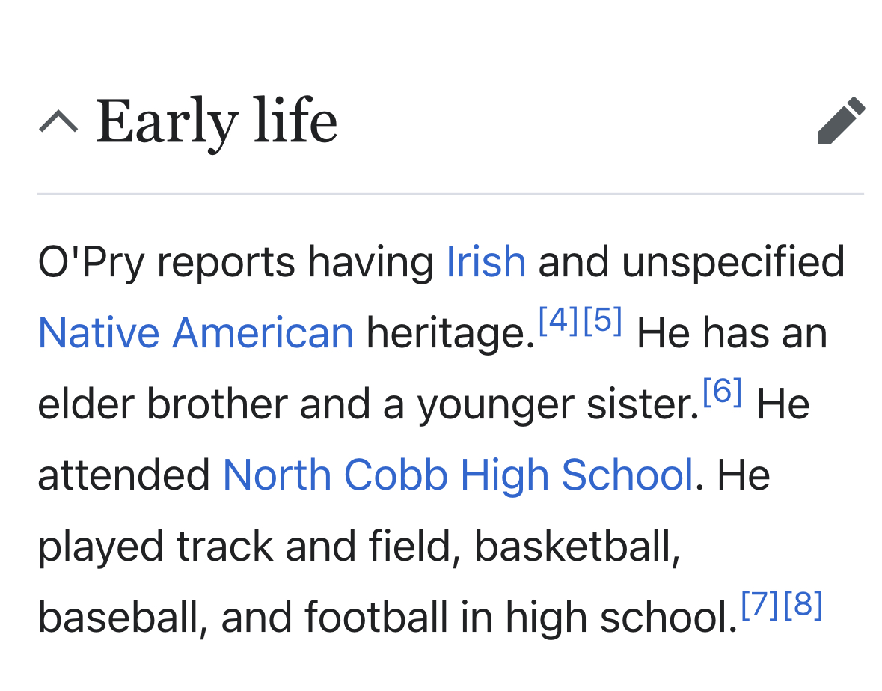Open the Irish link
Image resolution: width=882 pixels, height=691 pixels.
tap(486, 262)
